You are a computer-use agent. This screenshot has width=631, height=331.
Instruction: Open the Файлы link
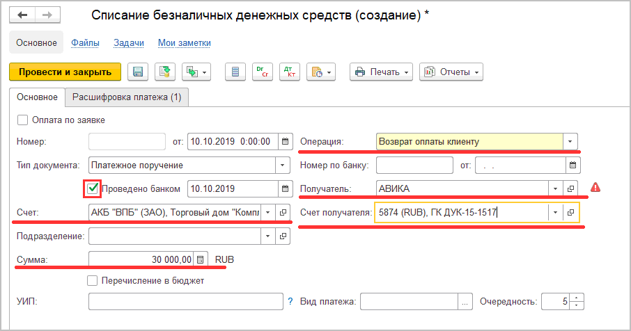pos(85,43)
